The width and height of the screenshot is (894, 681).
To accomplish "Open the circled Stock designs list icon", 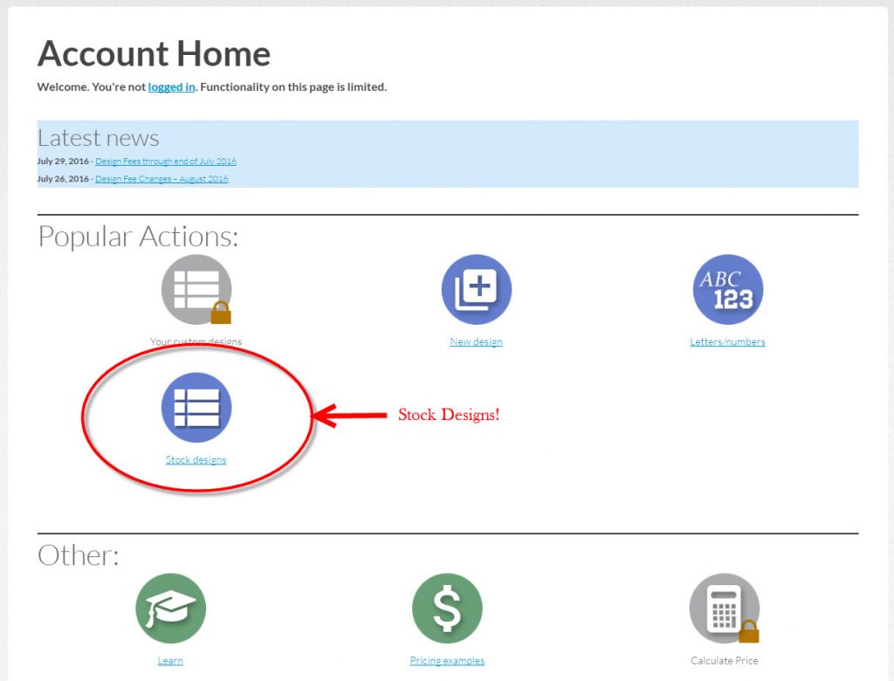I will pyautogui.click(x=196, y=408).
